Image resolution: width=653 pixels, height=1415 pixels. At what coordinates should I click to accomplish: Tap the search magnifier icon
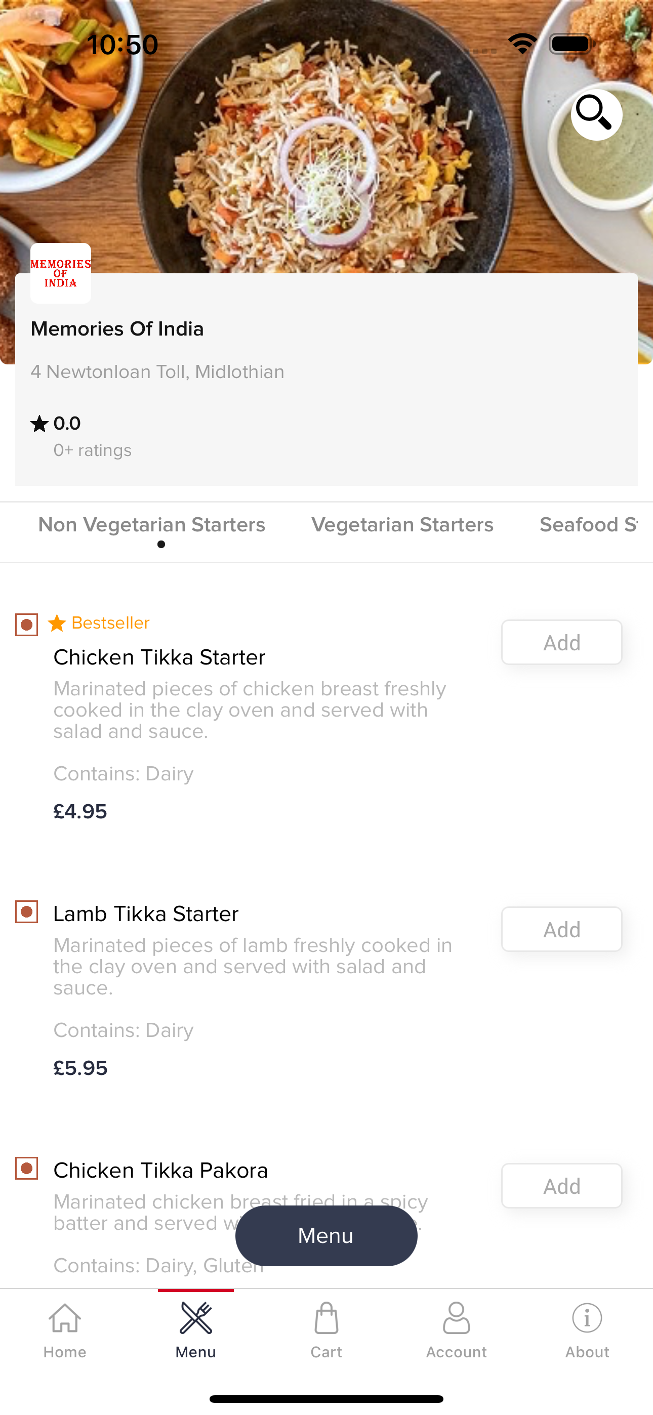pos(596,114)
